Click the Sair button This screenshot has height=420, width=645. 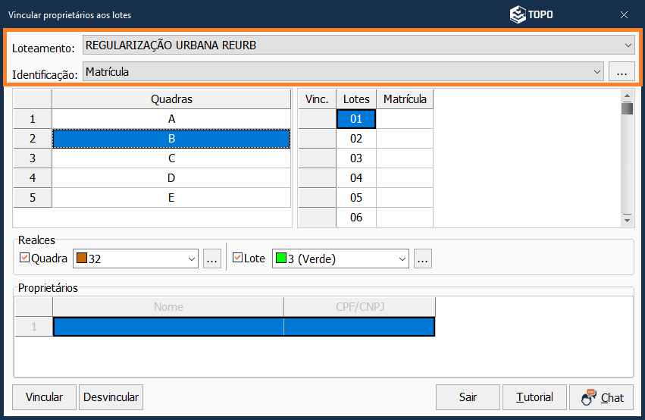point(468,397)
